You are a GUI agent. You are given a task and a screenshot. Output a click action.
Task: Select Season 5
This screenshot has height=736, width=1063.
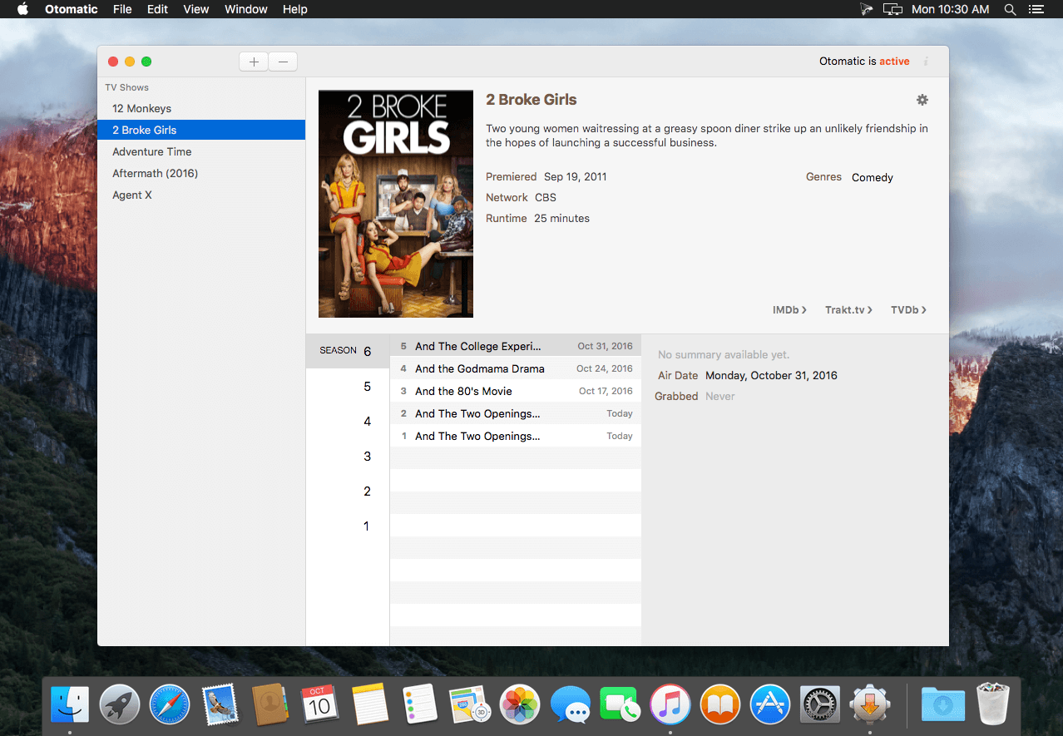click(348, 387)
